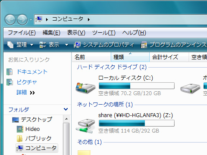This screenshot has width=207, height=155.
Task: Click the コンピュータ tree icon
Action: (x=20, y=148)
